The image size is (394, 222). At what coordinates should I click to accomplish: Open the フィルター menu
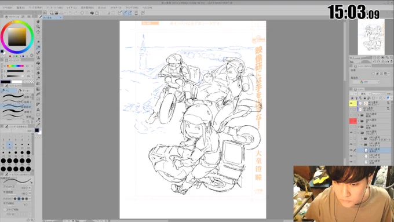coord(116,8)
